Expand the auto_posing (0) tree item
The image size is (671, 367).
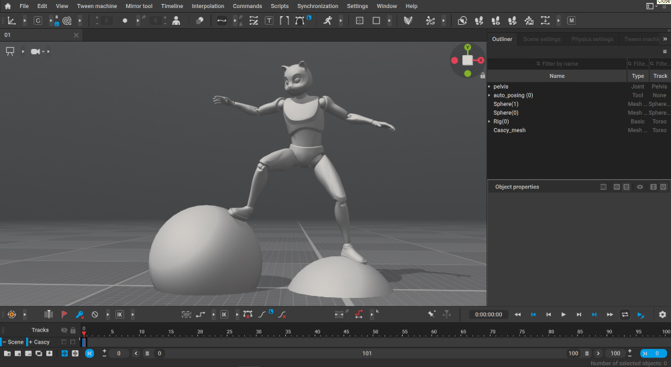489,95
